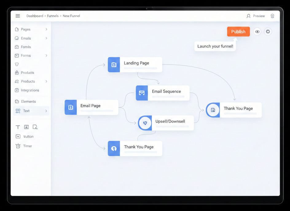Screen dimensions: 290x211
Task: Expand the Pages section chevron
Action: (47, 29)
